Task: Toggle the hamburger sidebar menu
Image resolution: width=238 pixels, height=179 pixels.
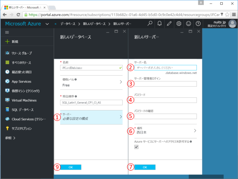Action: tap(7, 32)
